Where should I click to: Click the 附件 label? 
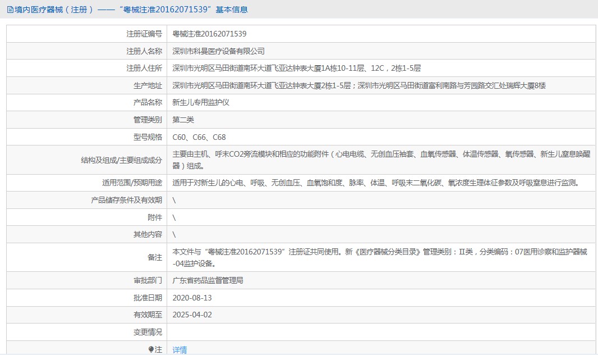point(155,217)
